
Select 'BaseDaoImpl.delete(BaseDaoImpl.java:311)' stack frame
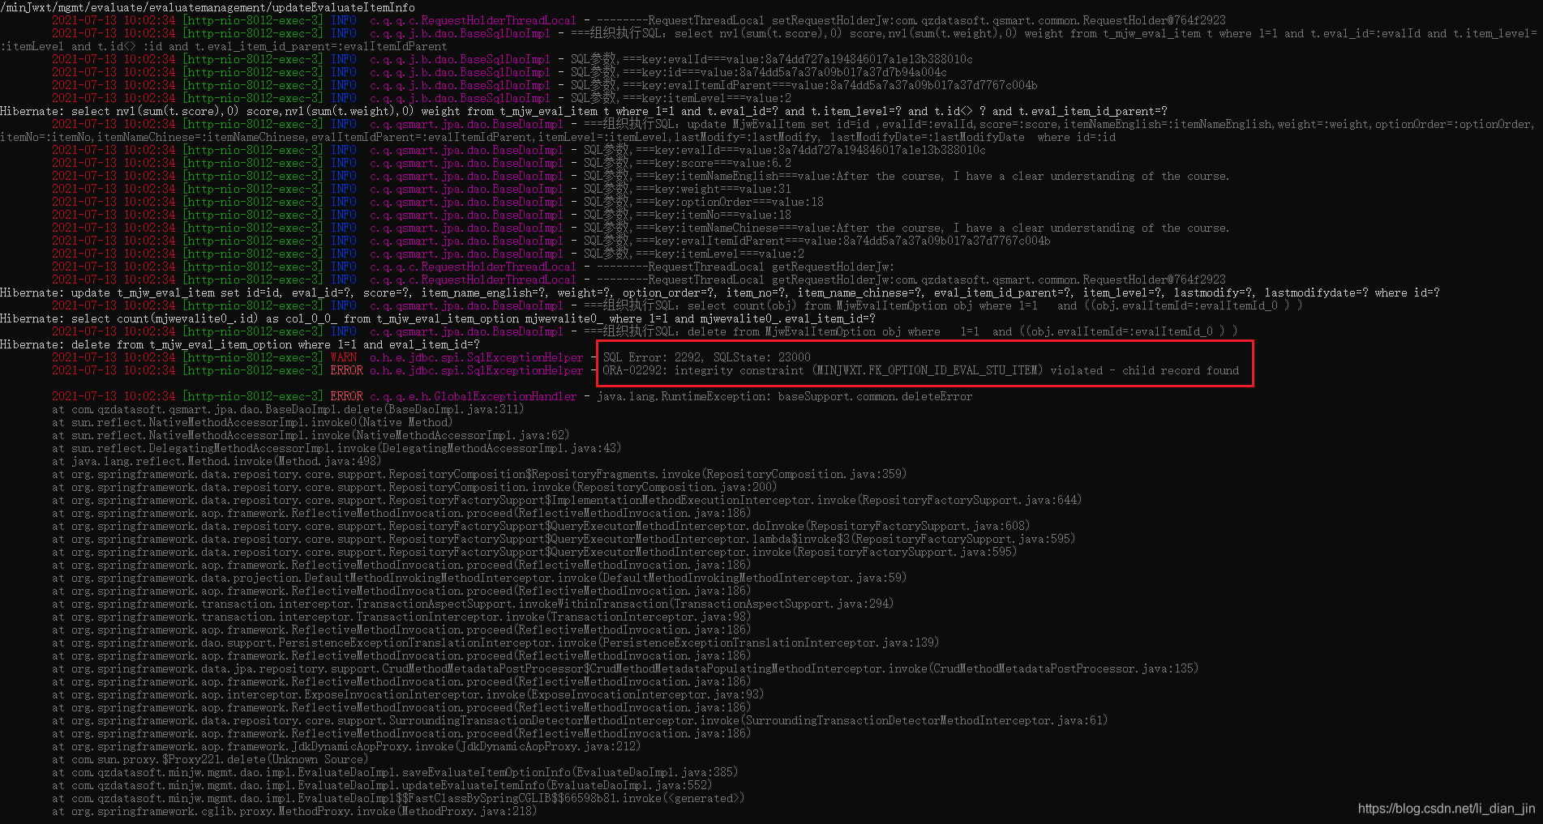coord(288,409)
